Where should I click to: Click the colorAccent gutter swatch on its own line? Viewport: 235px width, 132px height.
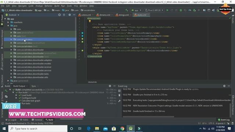pos(82,39)
